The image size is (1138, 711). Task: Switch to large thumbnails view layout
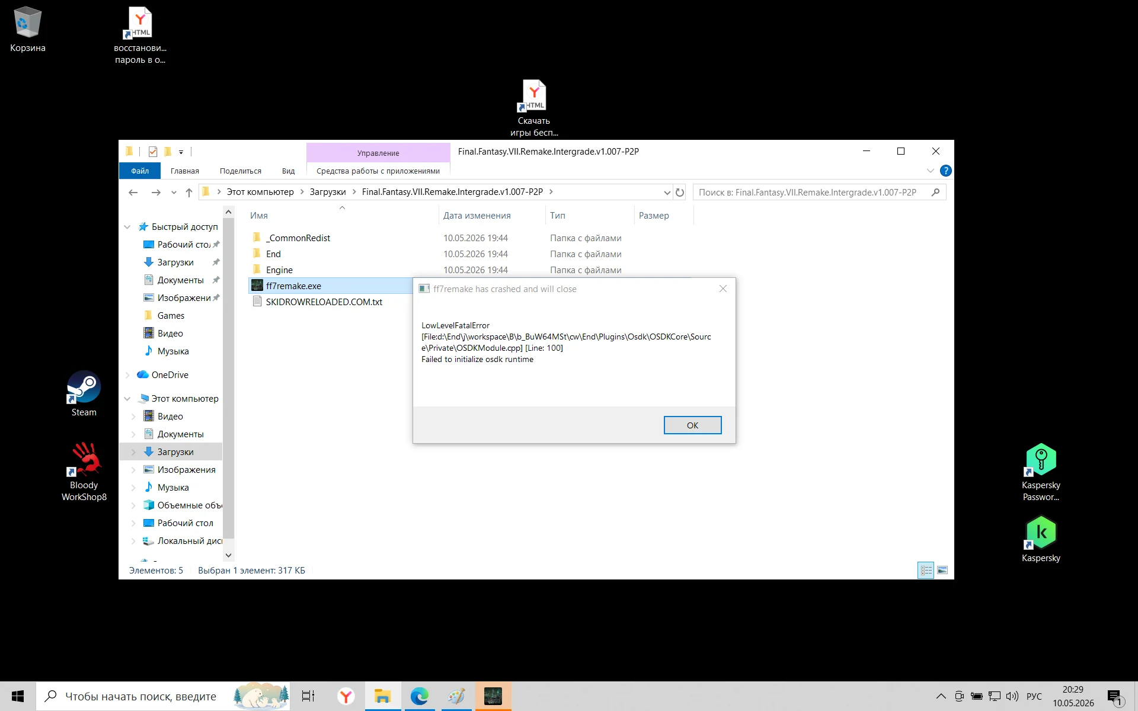(x=942, y=570)
